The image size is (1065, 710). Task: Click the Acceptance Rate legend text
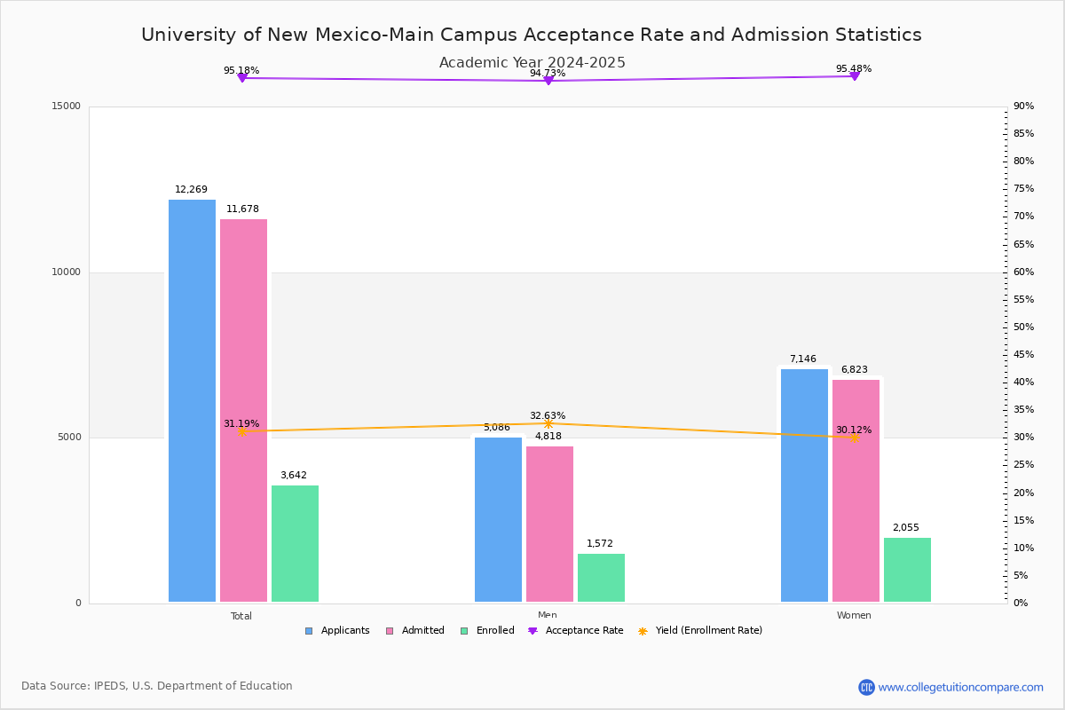click(x=585, y=631)
